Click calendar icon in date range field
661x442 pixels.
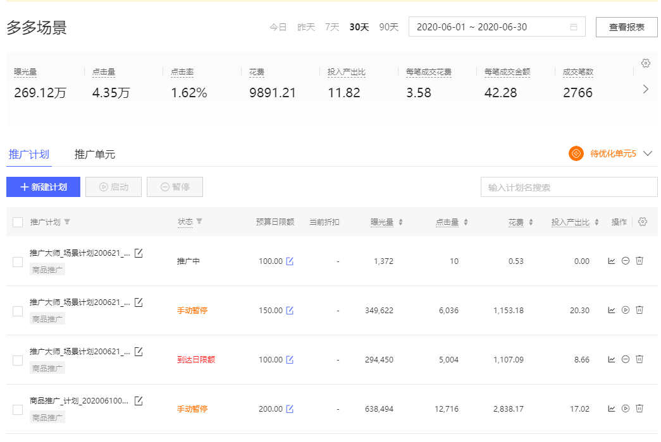[574, 27]
